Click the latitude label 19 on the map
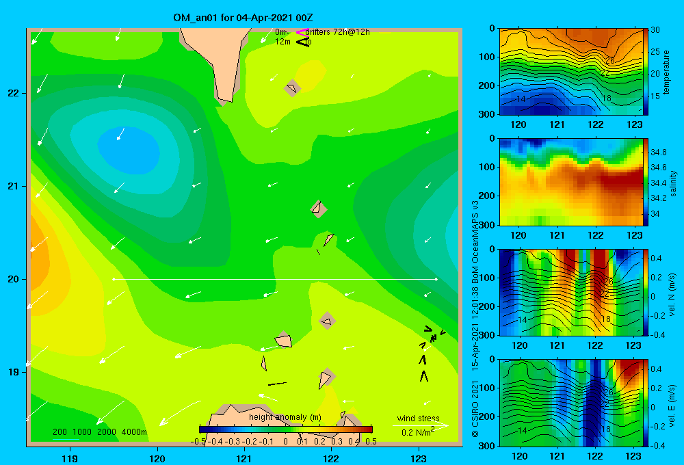Image resolution: width=684 pixels, height=465 pixels. click(x=14, y=372)
